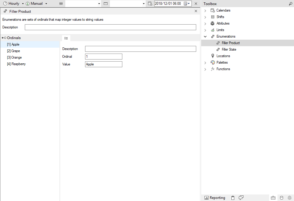
Task: Expand the Palettes tree node
Action: (x=205, y=63)
